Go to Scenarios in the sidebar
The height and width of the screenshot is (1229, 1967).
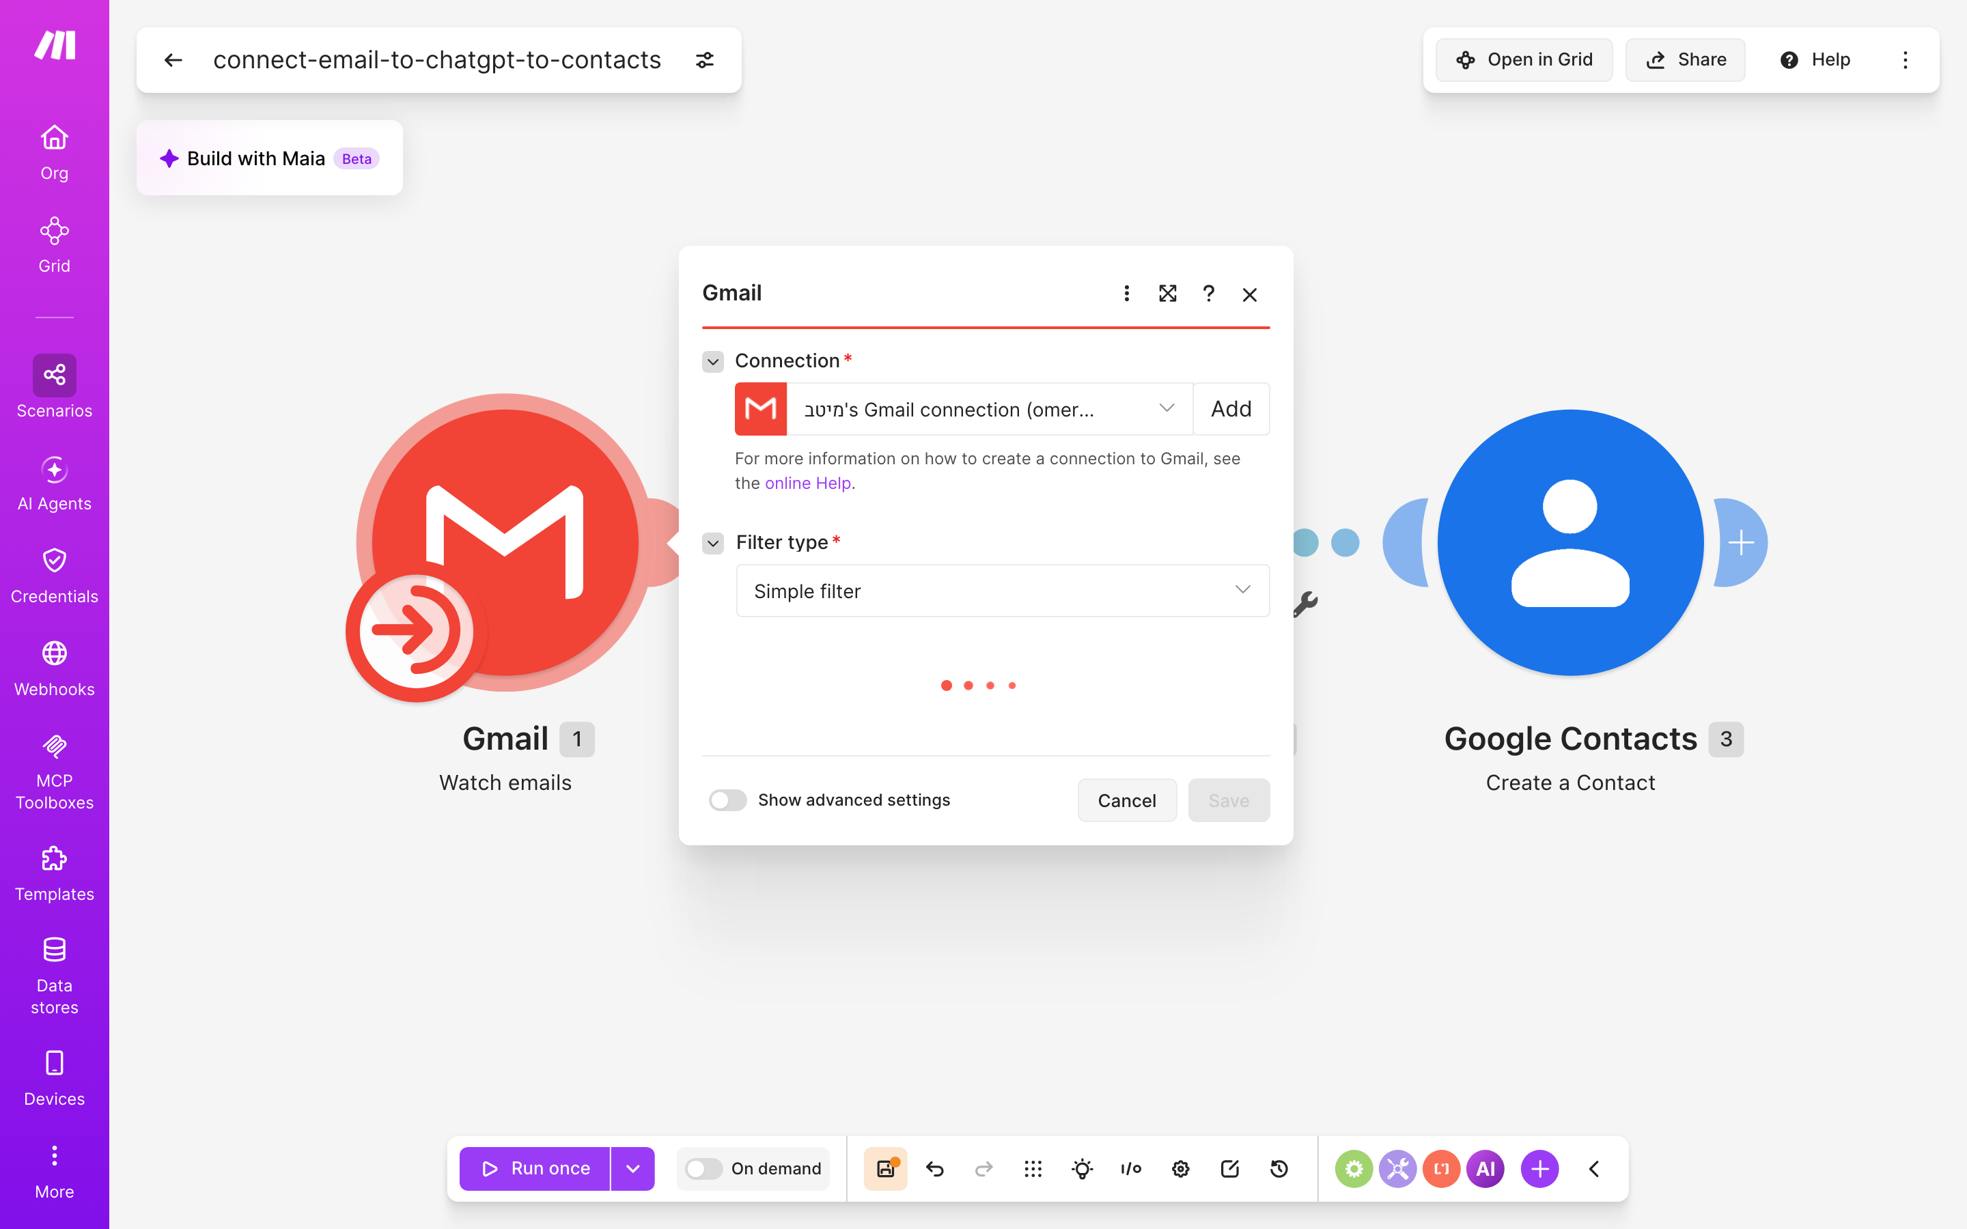(55, 387)
